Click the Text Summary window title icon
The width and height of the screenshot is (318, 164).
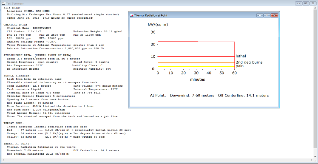3,3
